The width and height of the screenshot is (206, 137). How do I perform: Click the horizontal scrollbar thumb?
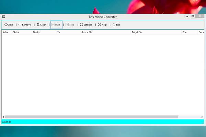coord(92,117)
